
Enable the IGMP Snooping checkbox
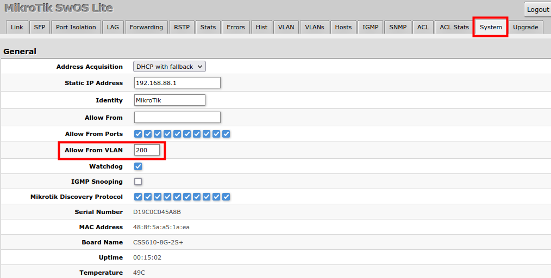coord(138,182)
